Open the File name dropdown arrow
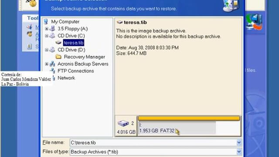The width and height of the screenshot is (279, 157). tap(239, 143)
